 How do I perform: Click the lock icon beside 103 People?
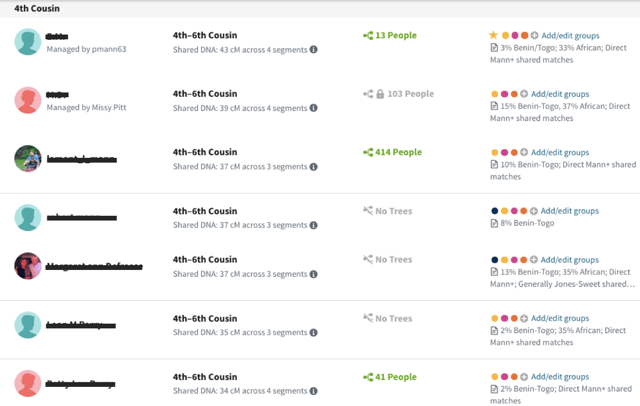[x=380, y=94]
